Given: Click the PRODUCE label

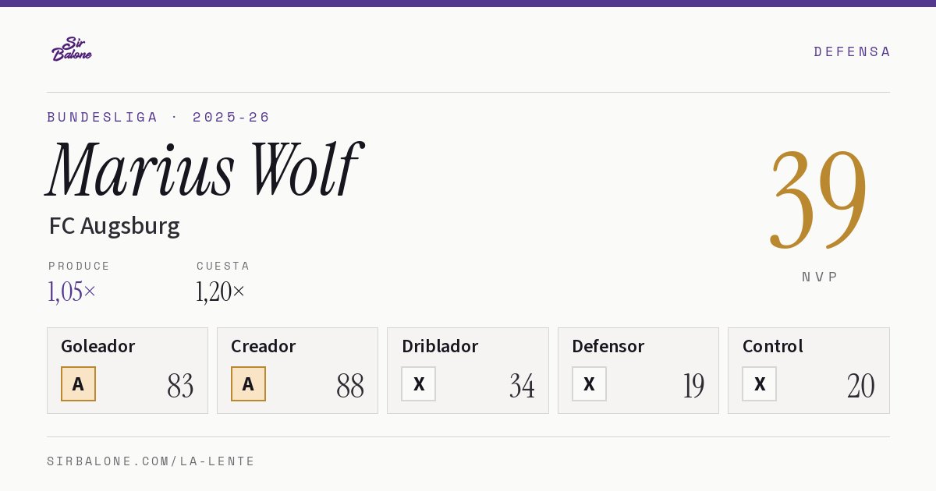Looking at the screenshot, I should click(80, 266).
